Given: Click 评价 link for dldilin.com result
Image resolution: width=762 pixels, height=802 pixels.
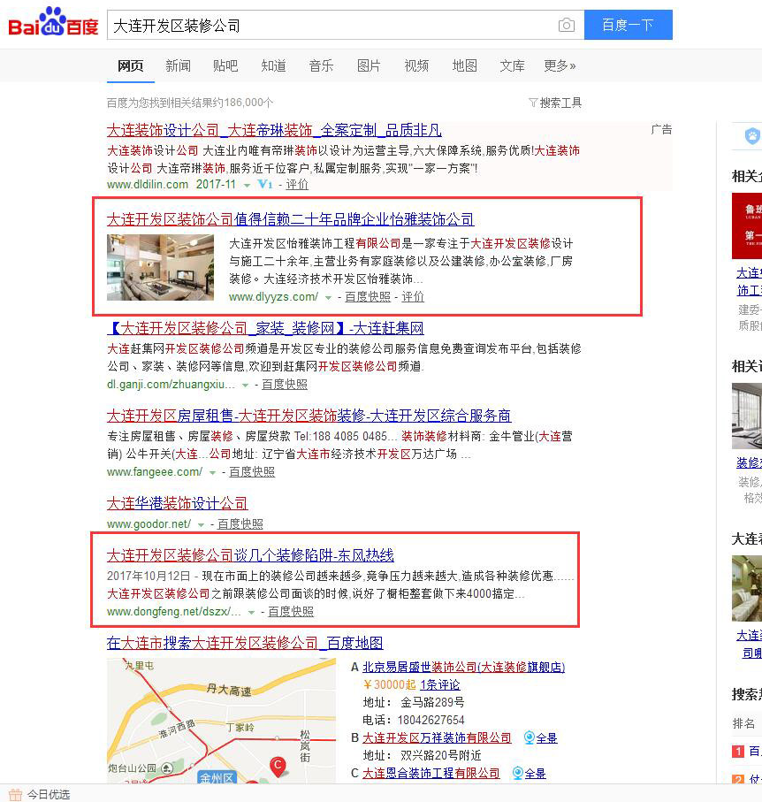Looking at the screenshot, I should (297, 185).
